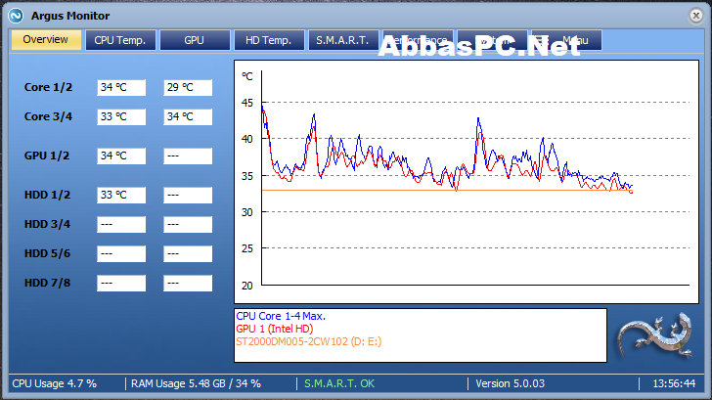Select the Core 1 temperature field showing 34 °C
This screenshot has height=400, width=712.
[x=121, y=88]
